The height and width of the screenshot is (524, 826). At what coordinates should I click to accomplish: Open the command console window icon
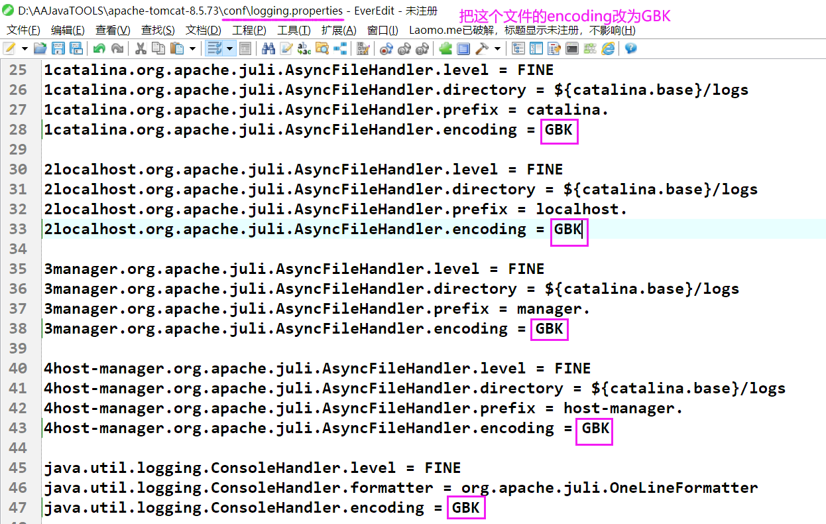pos(572,48)
